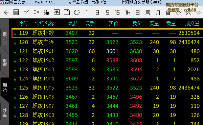Choose the 日 daily period

[x=138, y=12]
